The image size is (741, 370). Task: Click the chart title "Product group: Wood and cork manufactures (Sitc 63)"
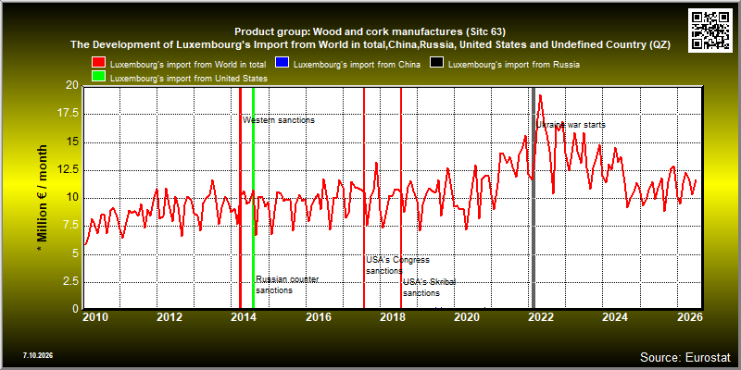coord(370,31)
